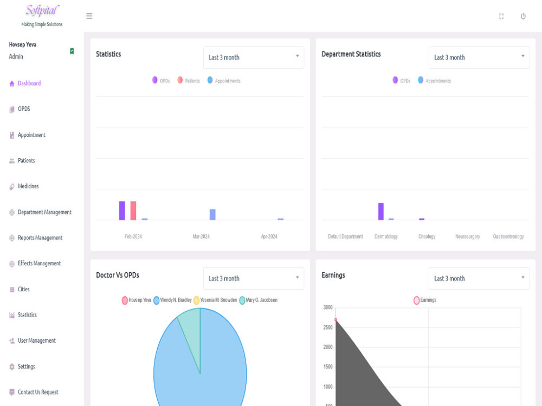The height and width of the screenshot is (406, 542).
Task: Click the Dermatology purple OPDs bar
Action: (381, 211)
